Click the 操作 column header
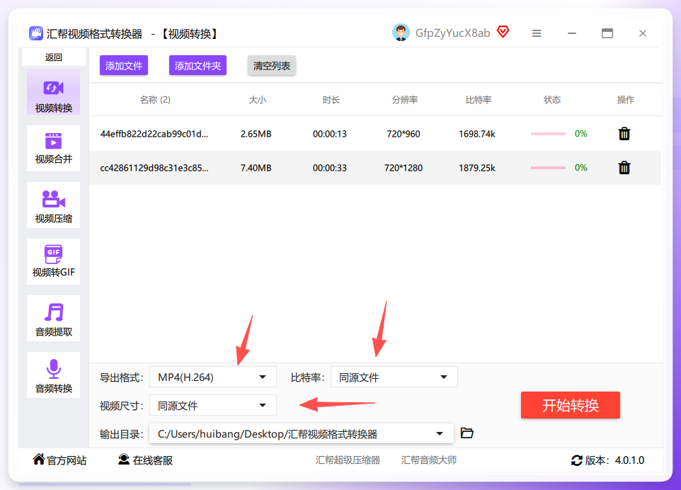681x490 pixels. coord(625,100)
